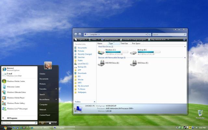
Task: Open Public folder favorite link
Action: pos(79,60)
